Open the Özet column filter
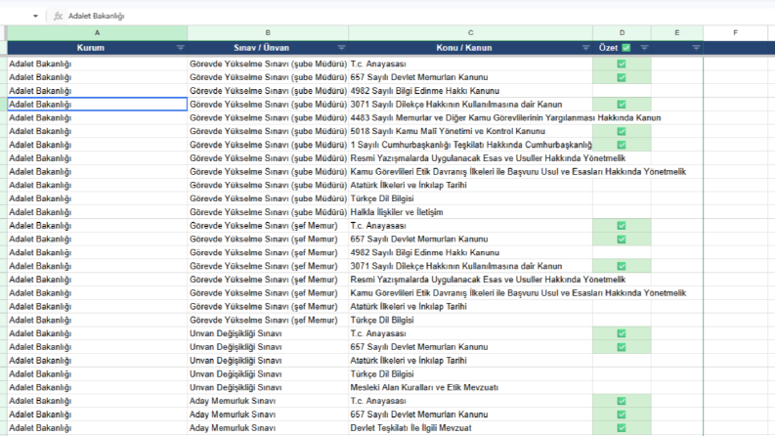The image size is (775, 436). (644, 48)
